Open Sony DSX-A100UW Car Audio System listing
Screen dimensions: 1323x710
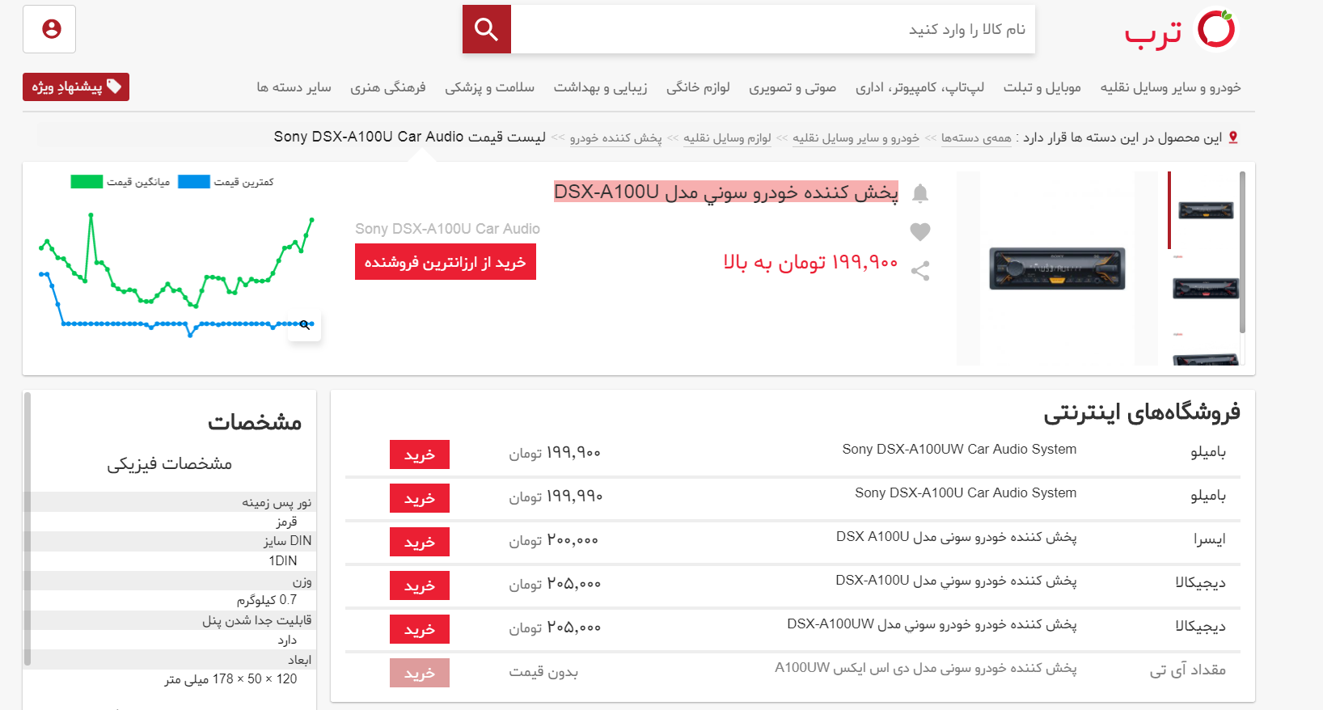coord(959,449)
